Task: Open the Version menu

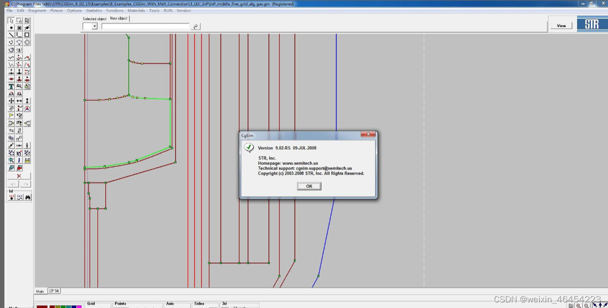Action: (x=183, y=10)
